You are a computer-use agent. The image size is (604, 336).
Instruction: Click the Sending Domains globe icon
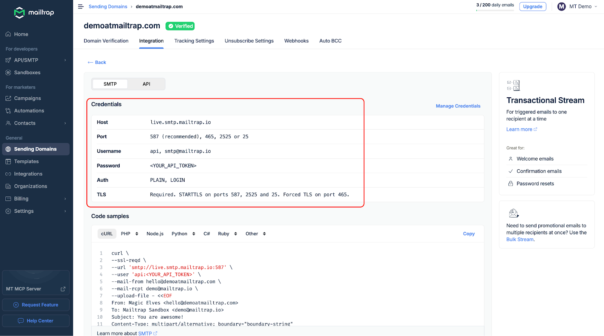click(x=8, y=149)
